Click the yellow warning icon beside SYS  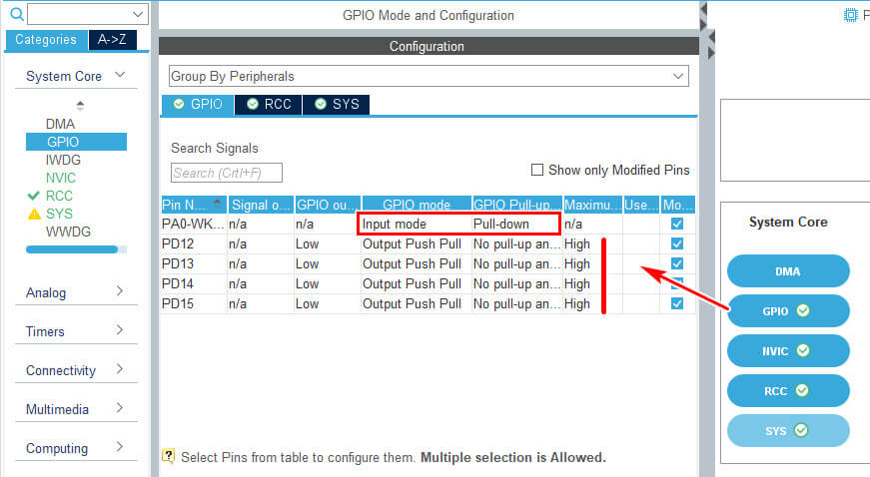tap(34, 214)
